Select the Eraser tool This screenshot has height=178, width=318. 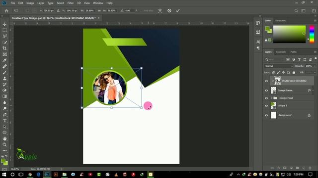click(x=4, y=90)
